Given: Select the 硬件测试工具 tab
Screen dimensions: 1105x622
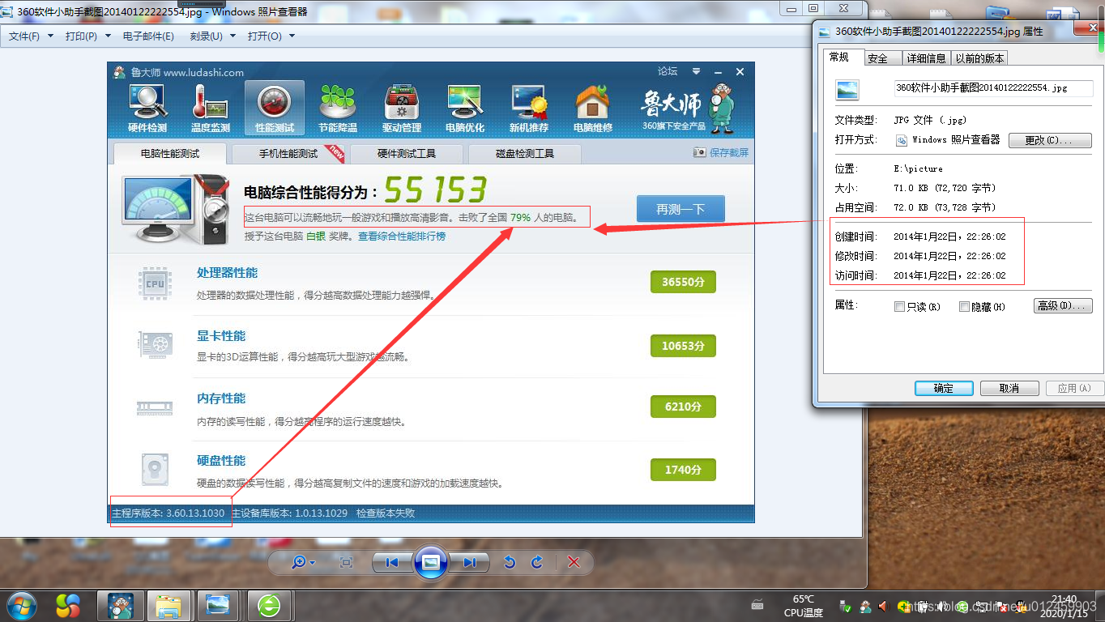Looking at the screenshot, I should click(407, 153).
